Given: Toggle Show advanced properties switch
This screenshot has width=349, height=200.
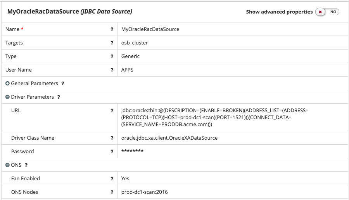Looking at the screenshot, I should pos(327,12).
